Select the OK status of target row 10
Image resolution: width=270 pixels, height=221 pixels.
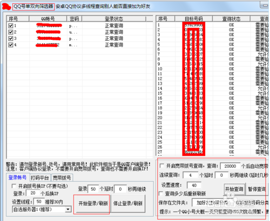[x=232, y=69]
